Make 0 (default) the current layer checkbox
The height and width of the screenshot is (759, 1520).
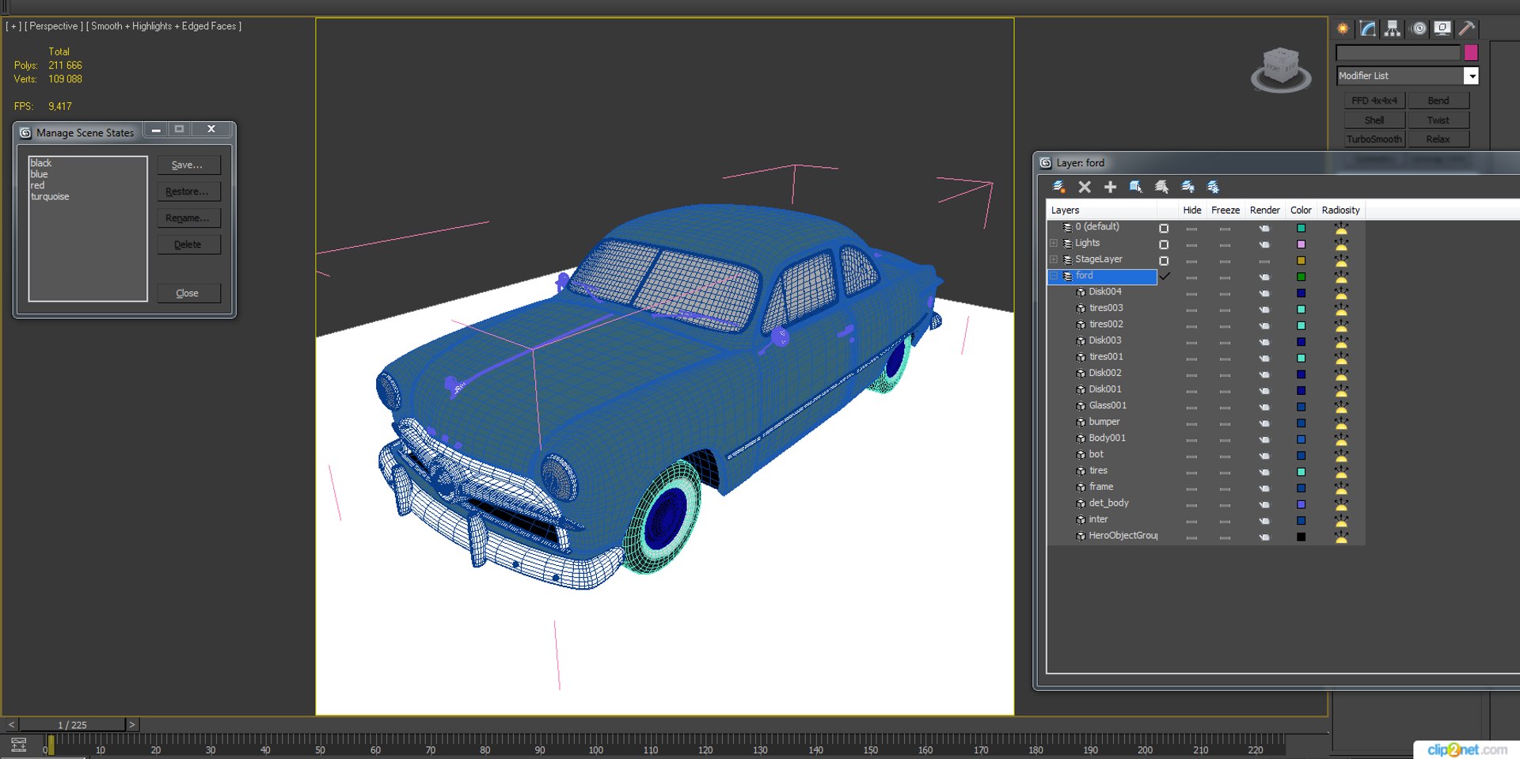click(1164, 228)
